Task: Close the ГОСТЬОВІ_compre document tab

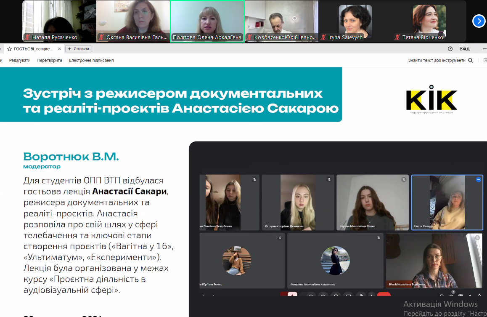Action: [59, 49]
